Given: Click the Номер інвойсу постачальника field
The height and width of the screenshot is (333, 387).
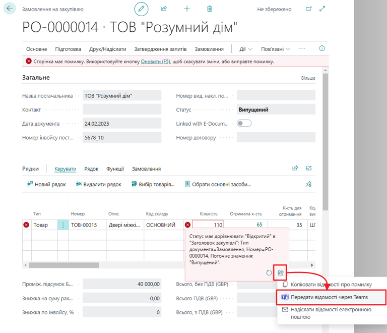Looking at the screenshot, I should coord(121,137).
